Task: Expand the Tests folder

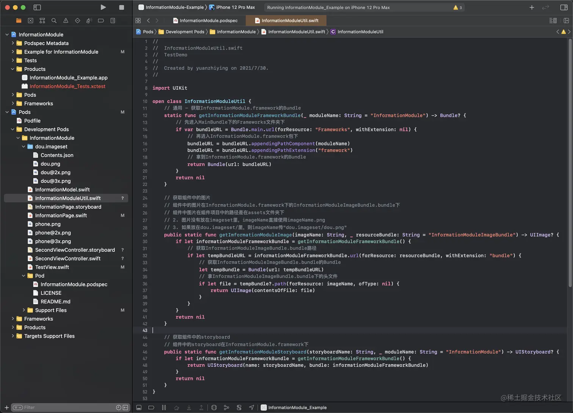Action: click(13, 60)
